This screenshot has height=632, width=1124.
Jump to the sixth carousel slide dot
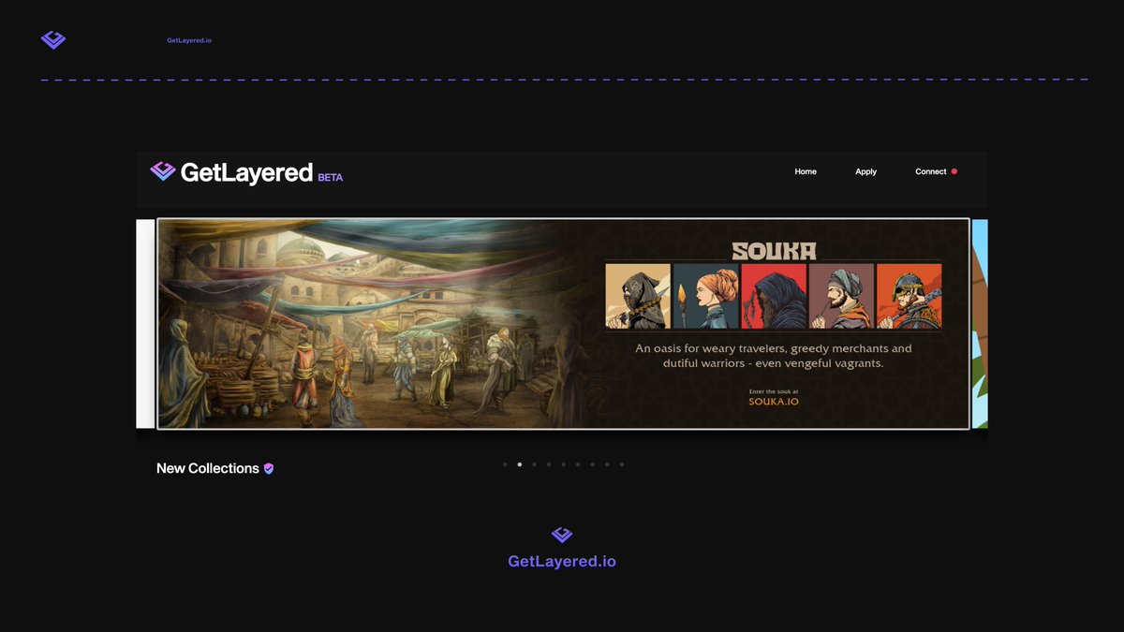[x=578, y=464]
